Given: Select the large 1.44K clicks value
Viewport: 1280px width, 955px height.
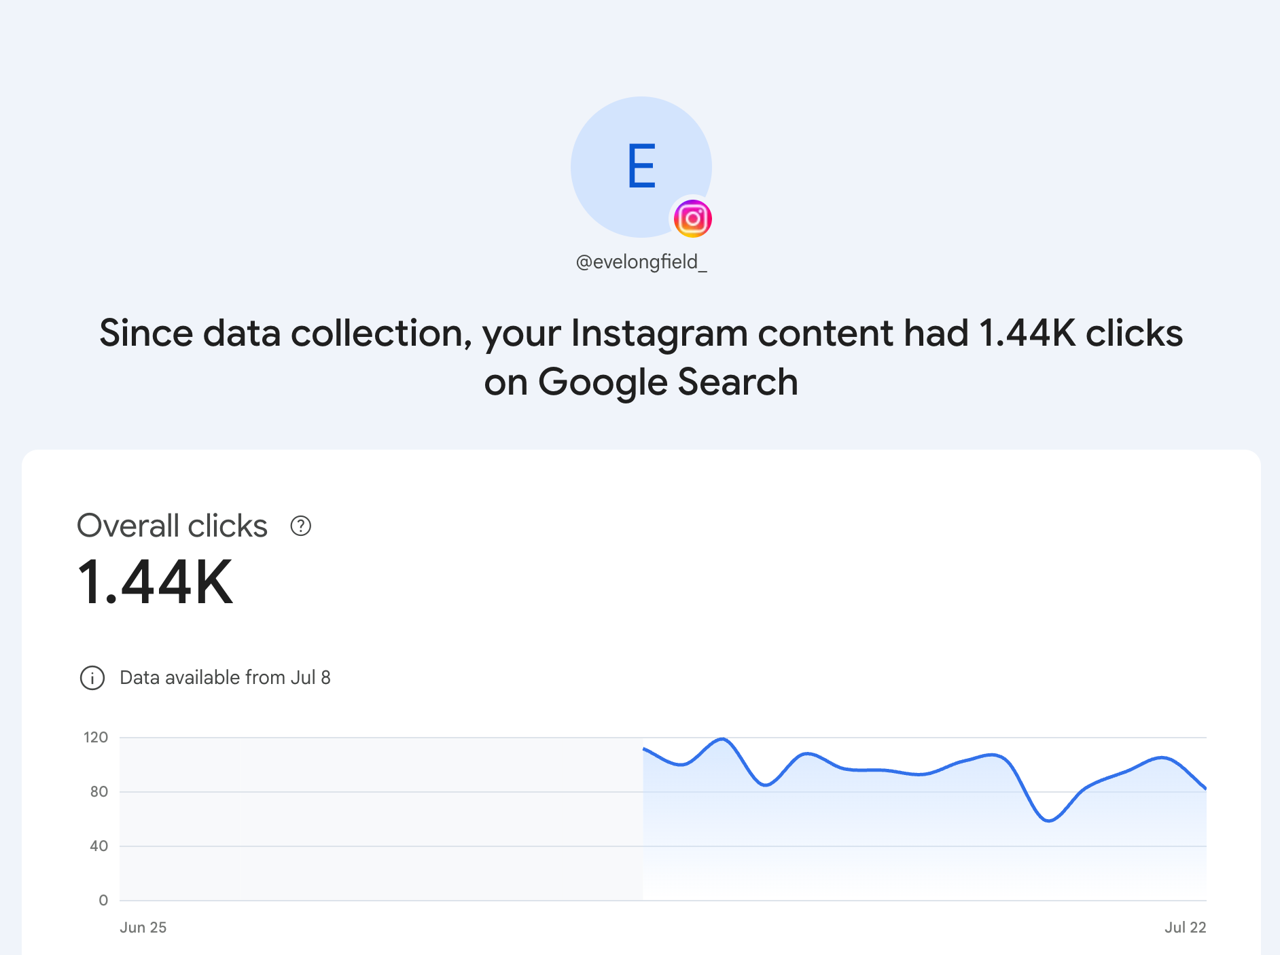Looking at the screenshot, I should (x=156, y=582).
